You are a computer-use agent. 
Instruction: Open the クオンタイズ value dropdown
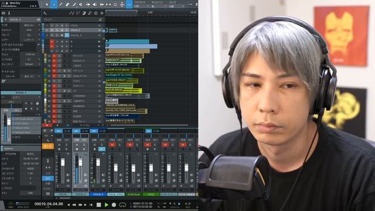point(142,6)
